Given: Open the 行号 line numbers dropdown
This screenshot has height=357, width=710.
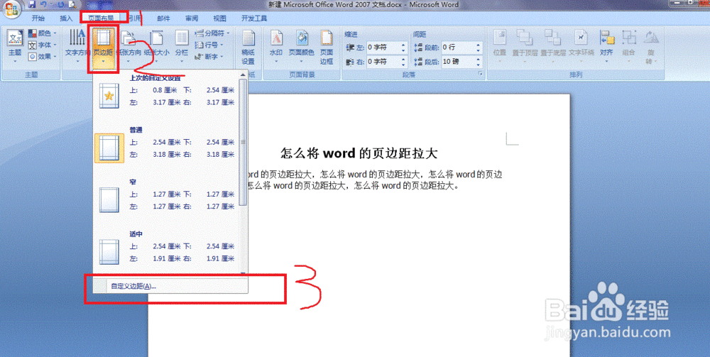Looking at the screenshot, I should coord(209,45).
